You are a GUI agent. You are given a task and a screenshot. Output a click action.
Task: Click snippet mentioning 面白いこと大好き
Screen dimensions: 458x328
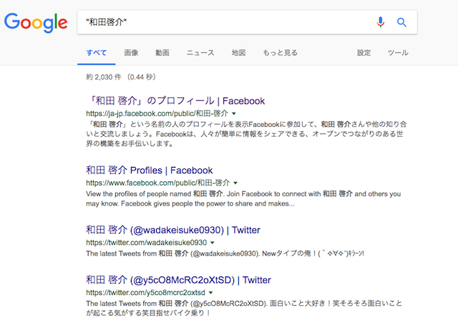coord(244,308)
